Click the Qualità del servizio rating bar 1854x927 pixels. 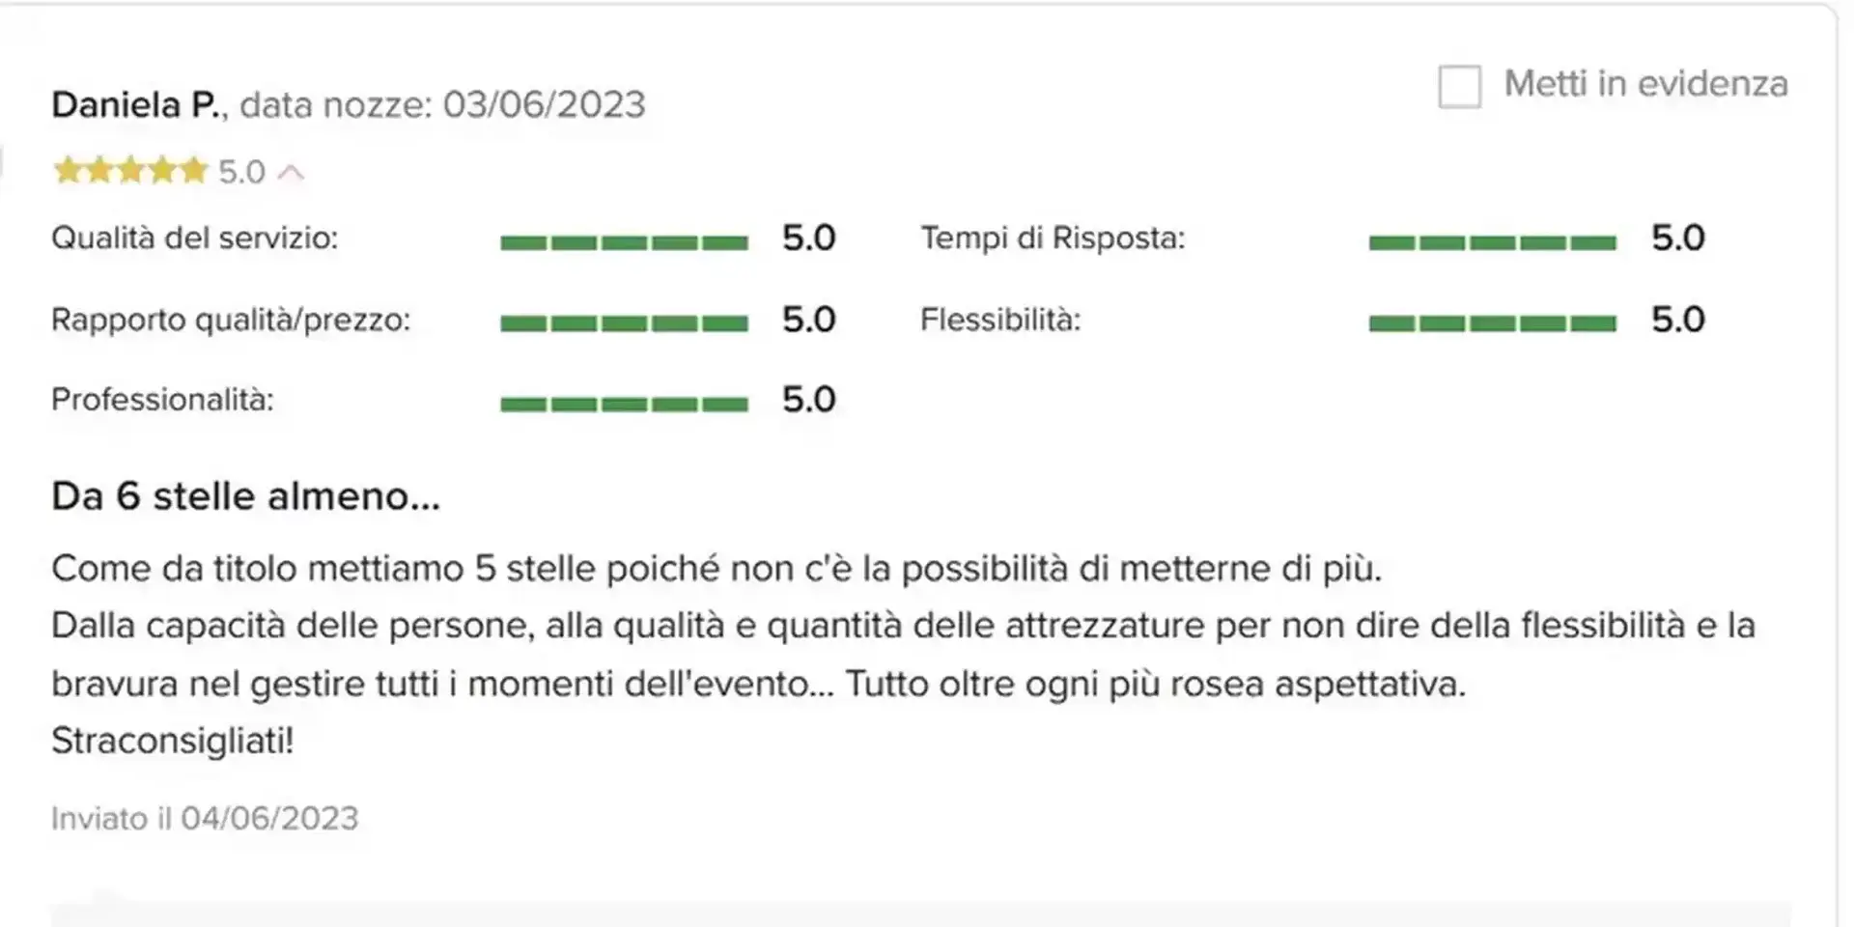click(x=624, y=242)
